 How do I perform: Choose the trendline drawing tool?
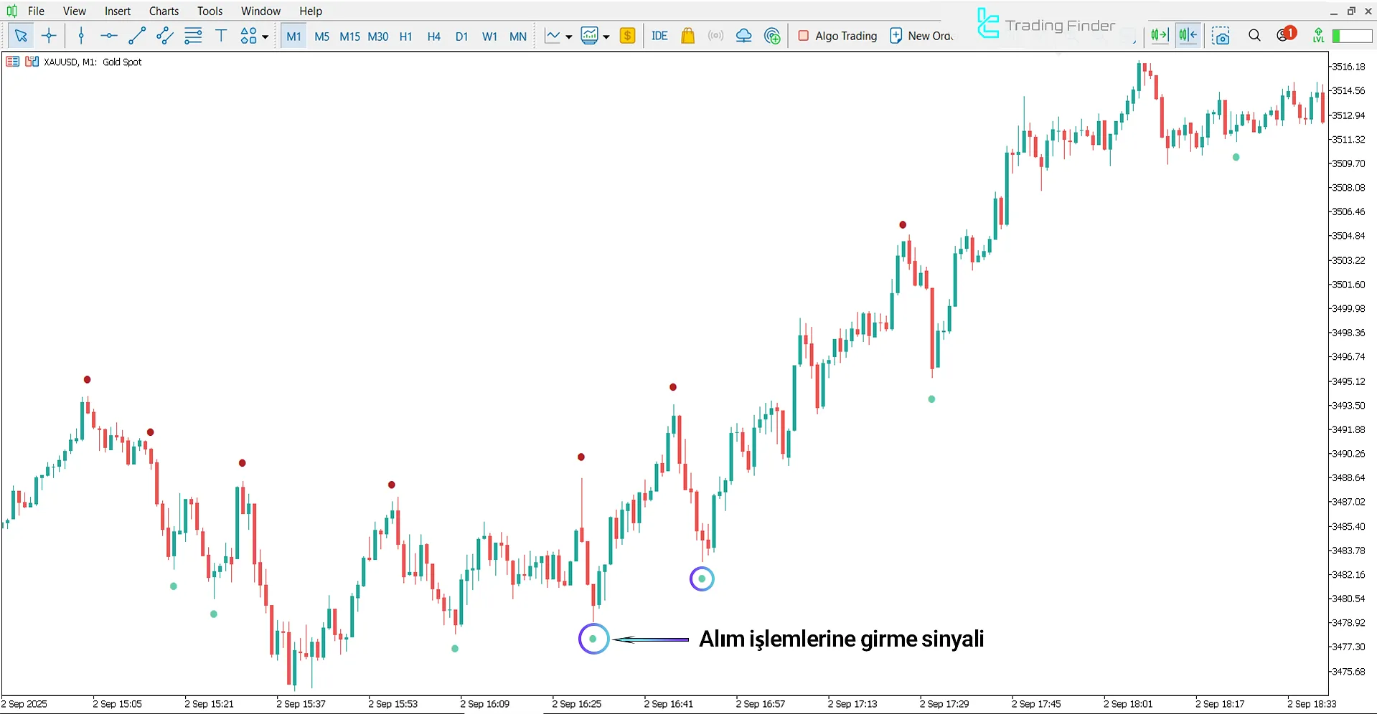137,36
